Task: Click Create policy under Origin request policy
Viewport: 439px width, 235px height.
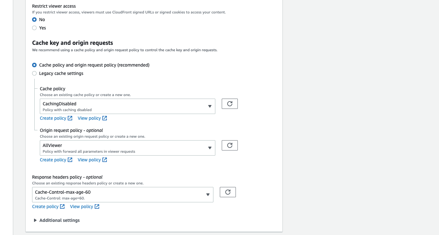Action: (53, 159)
